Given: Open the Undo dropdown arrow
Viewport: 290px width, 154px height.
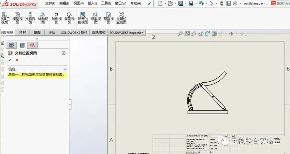Looking at the screenshot, I should click(206, 3).
